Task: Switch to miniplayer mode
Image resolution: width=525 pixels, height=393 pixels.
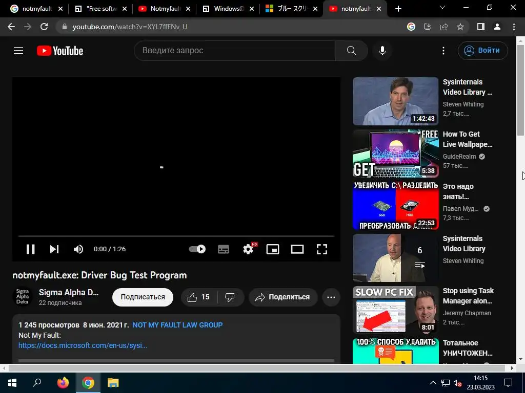Action: 273,249
